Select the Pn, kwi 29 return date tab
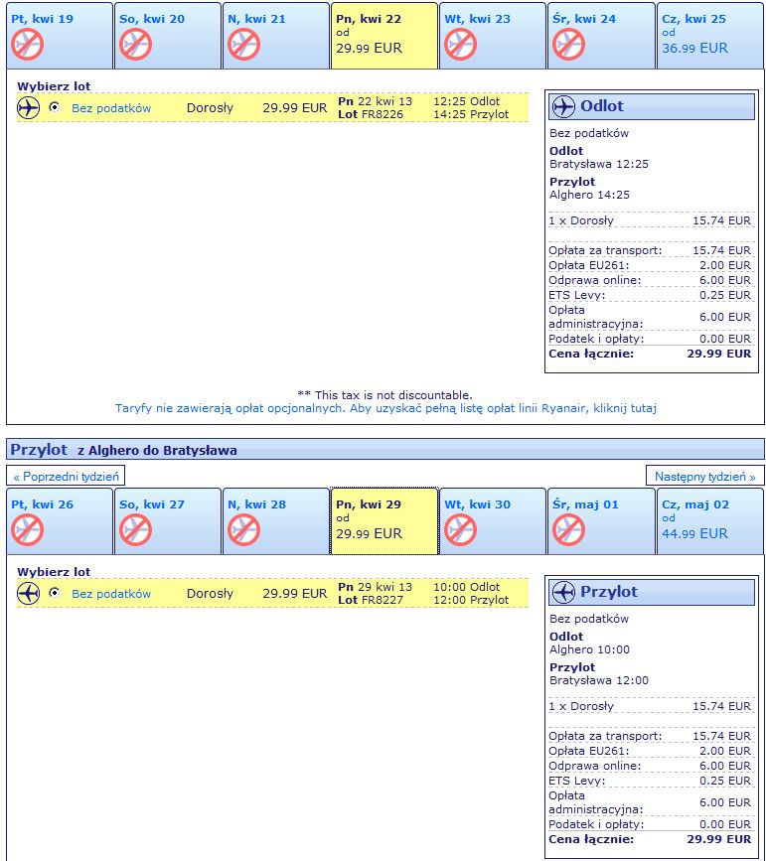 pyautogui.click(x=384, y=521)
